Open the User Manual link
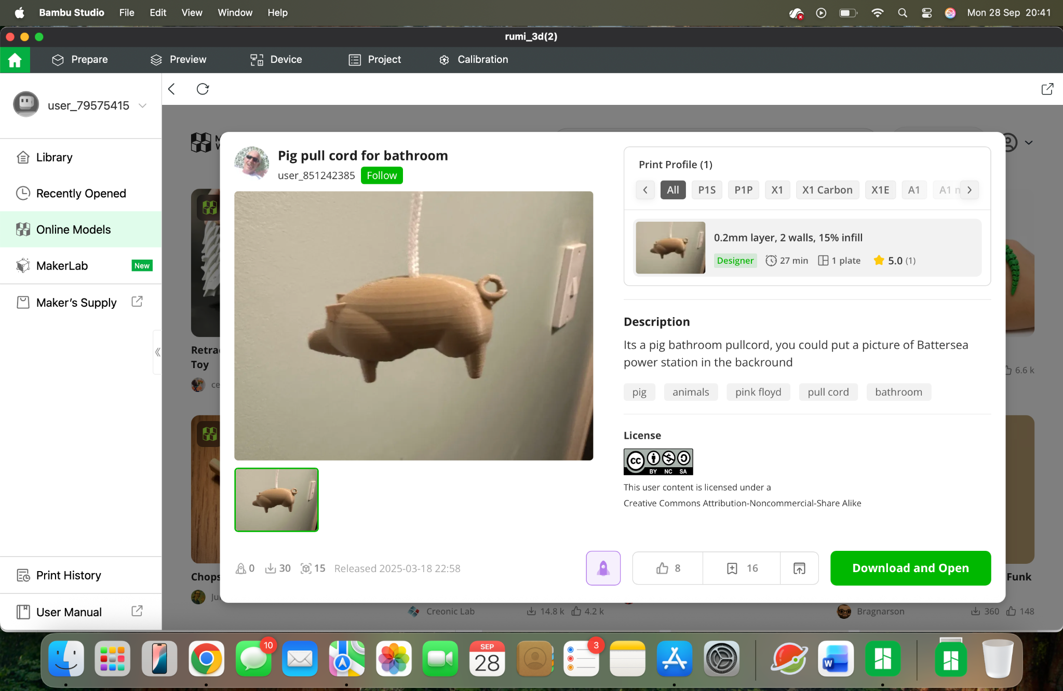Screen dimensions: 1063x691 [81, 612]
